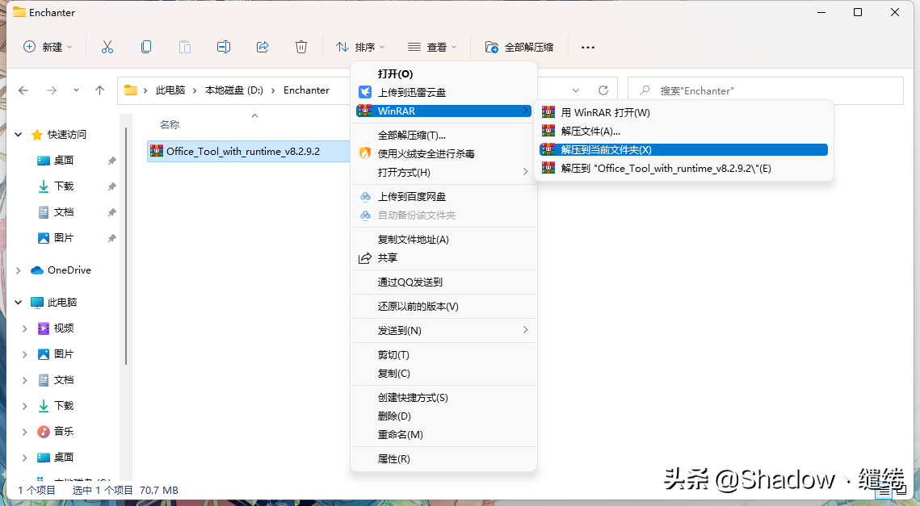This screenshot has width=920, height=506.
Task: Expand the 视频 node under 此电脑
Action: [25, 328]
